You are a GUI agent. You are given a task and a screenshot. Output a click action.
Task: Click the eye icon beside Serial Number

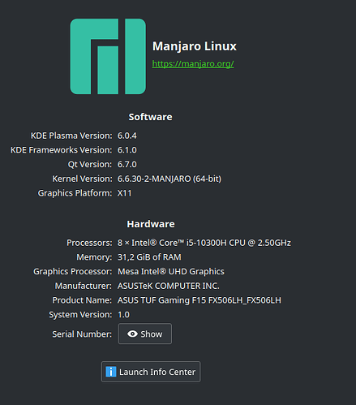click(x=132, y=334)
